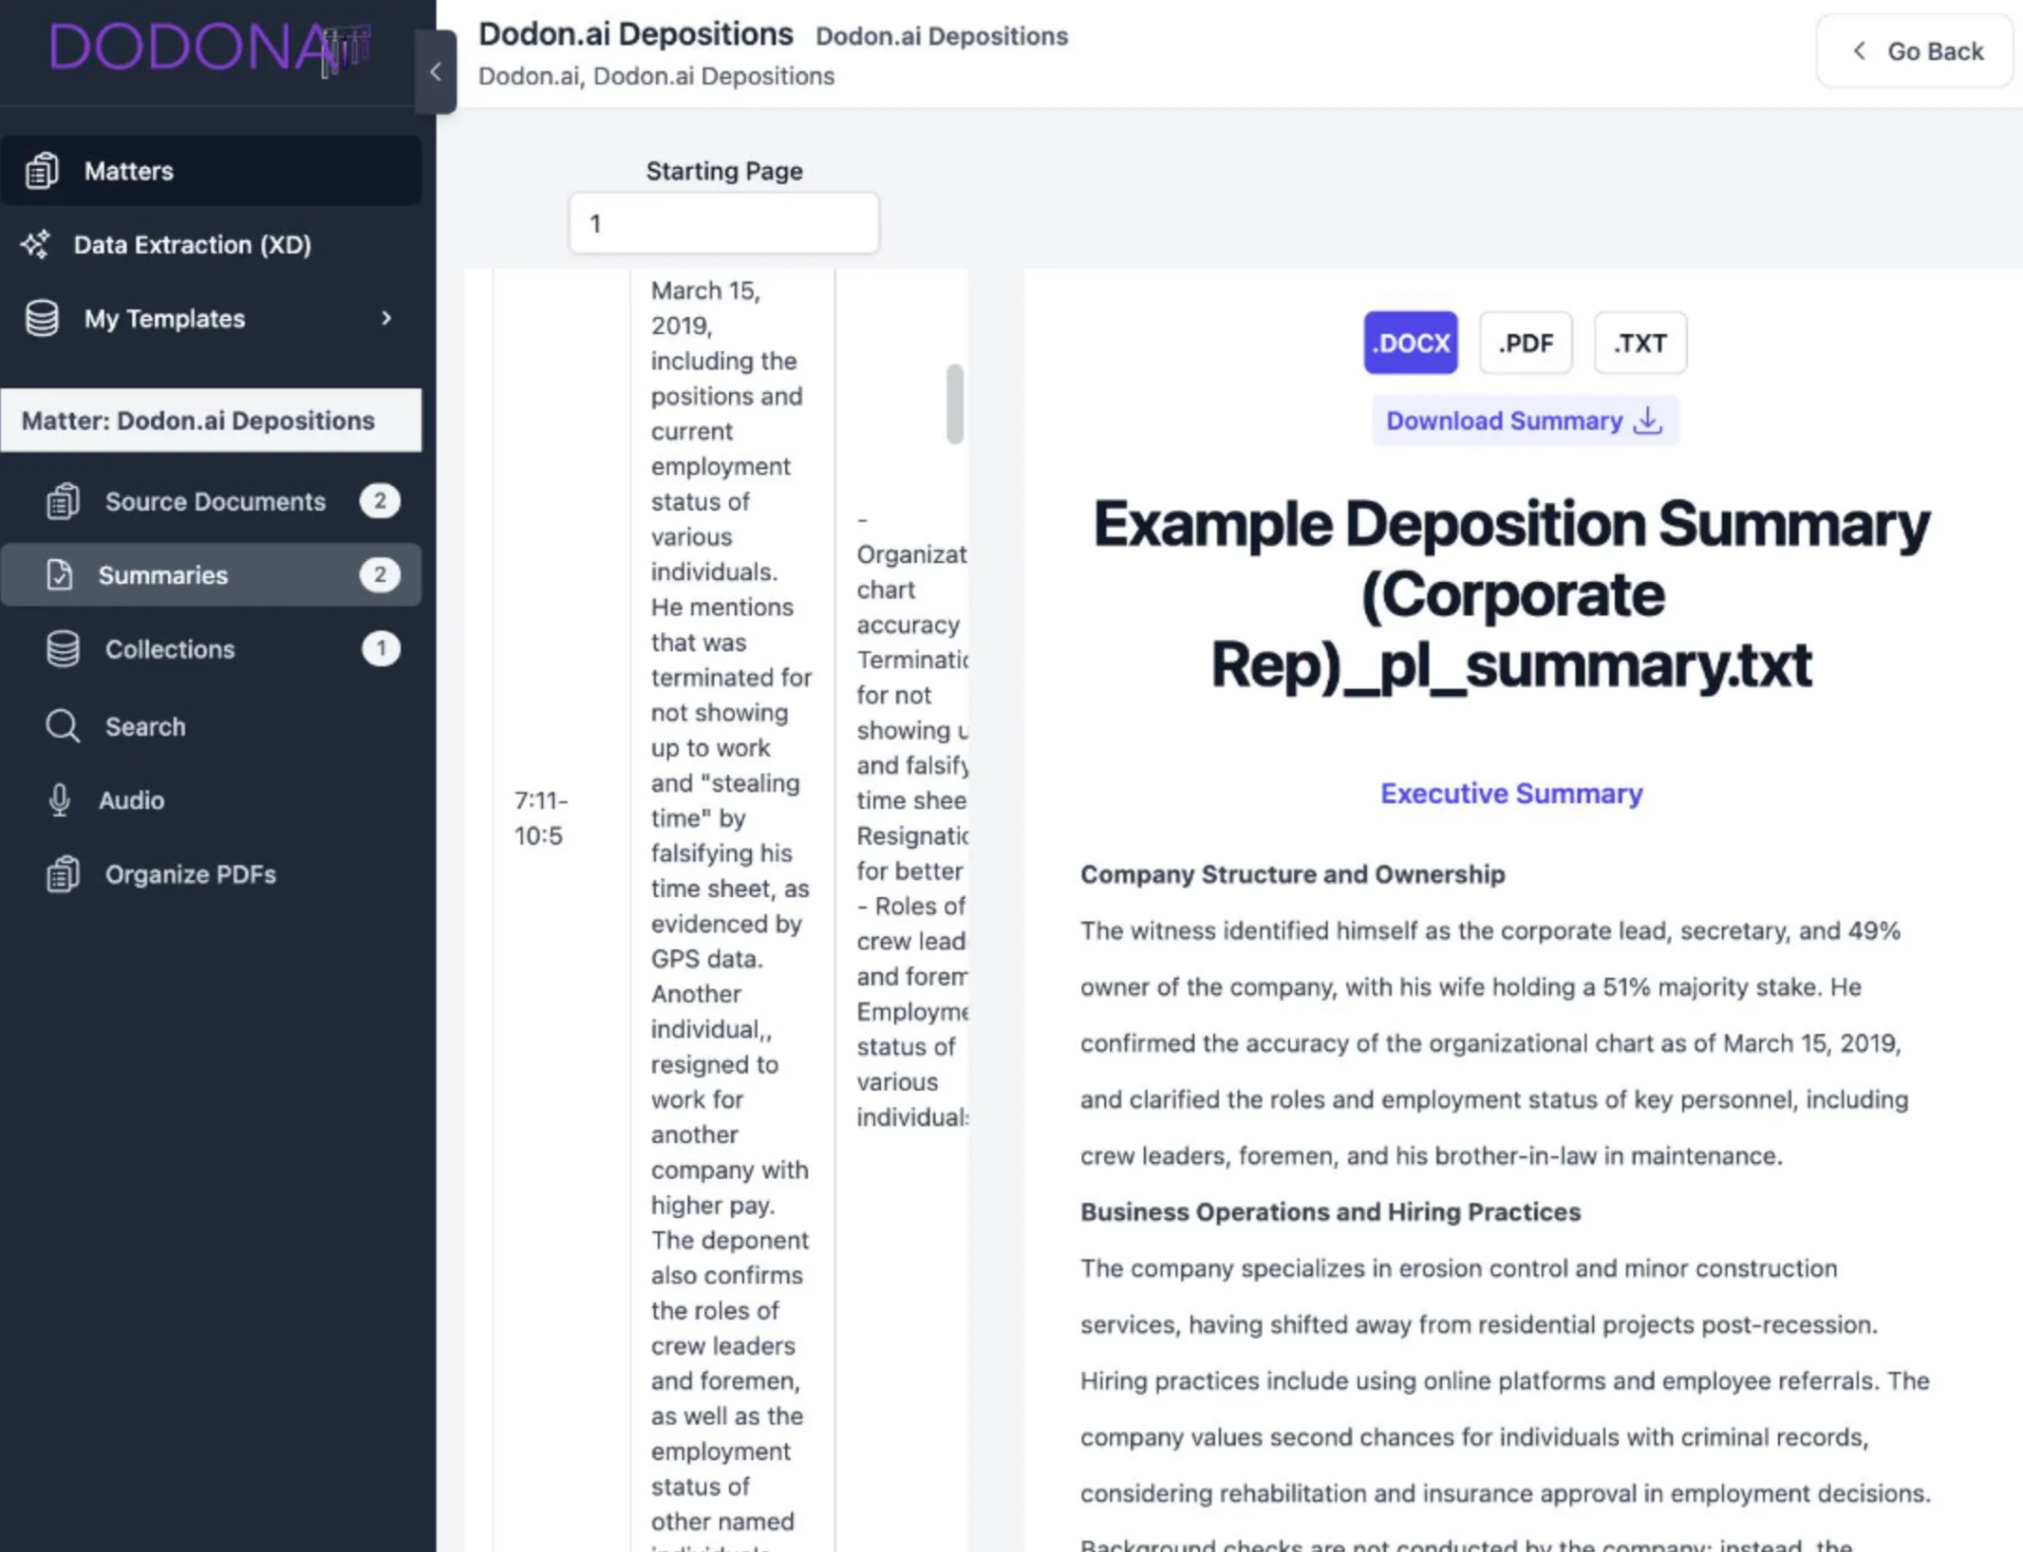Click the Search magnifier icon
2023x1552 pixels.
coord(63,726)
